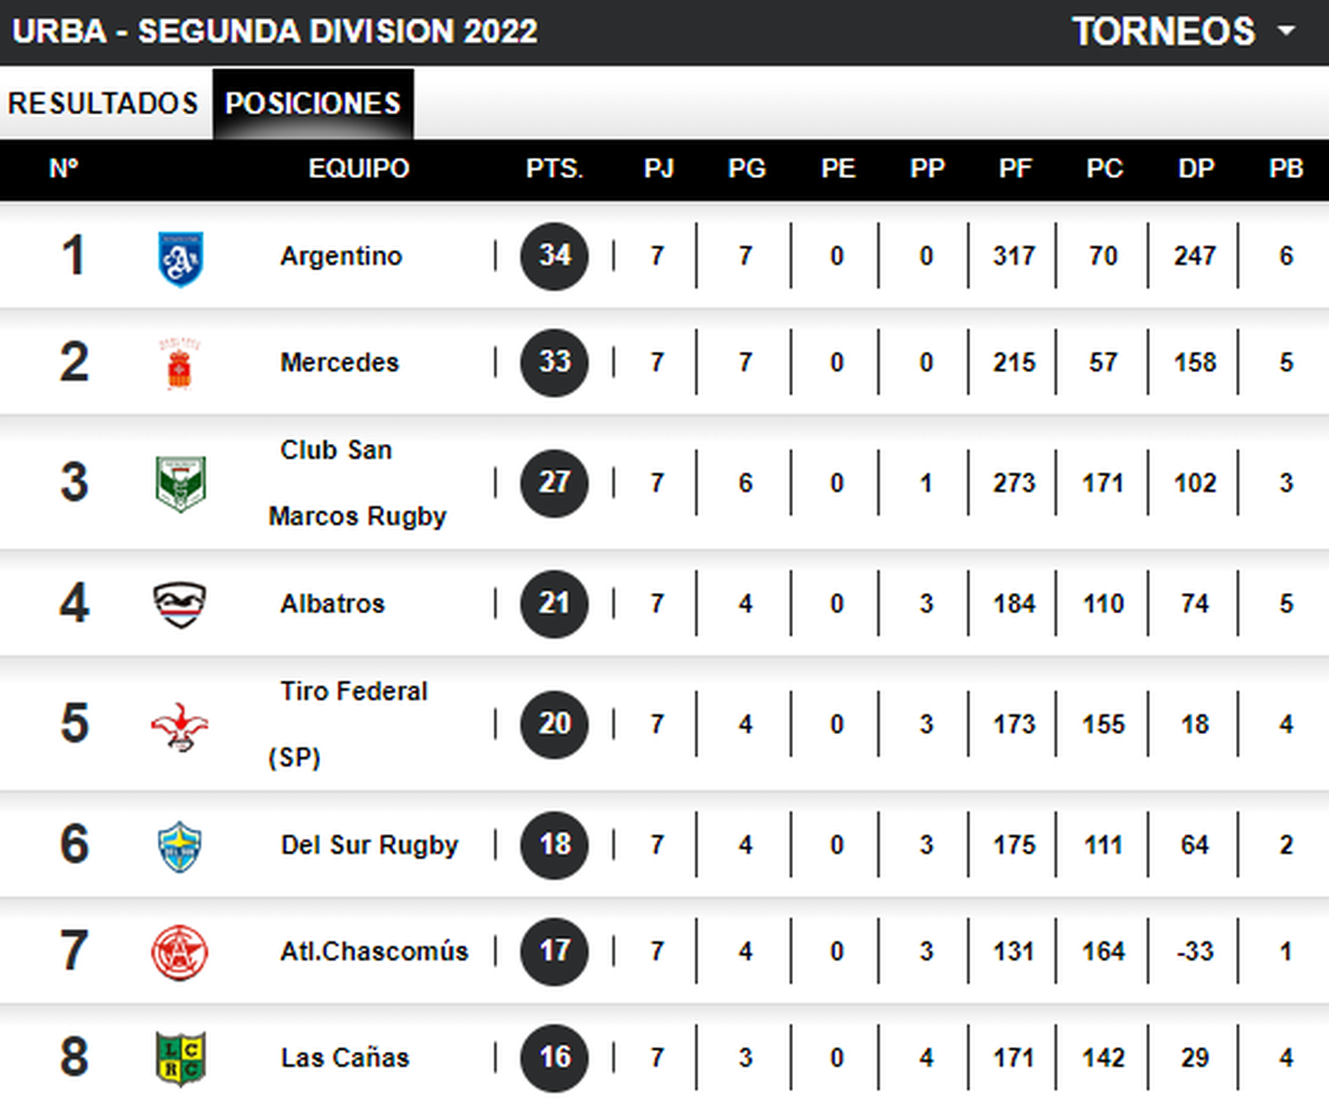Open the Argentino team name link
The image size is (1329, 1107).
pos(341,256)
